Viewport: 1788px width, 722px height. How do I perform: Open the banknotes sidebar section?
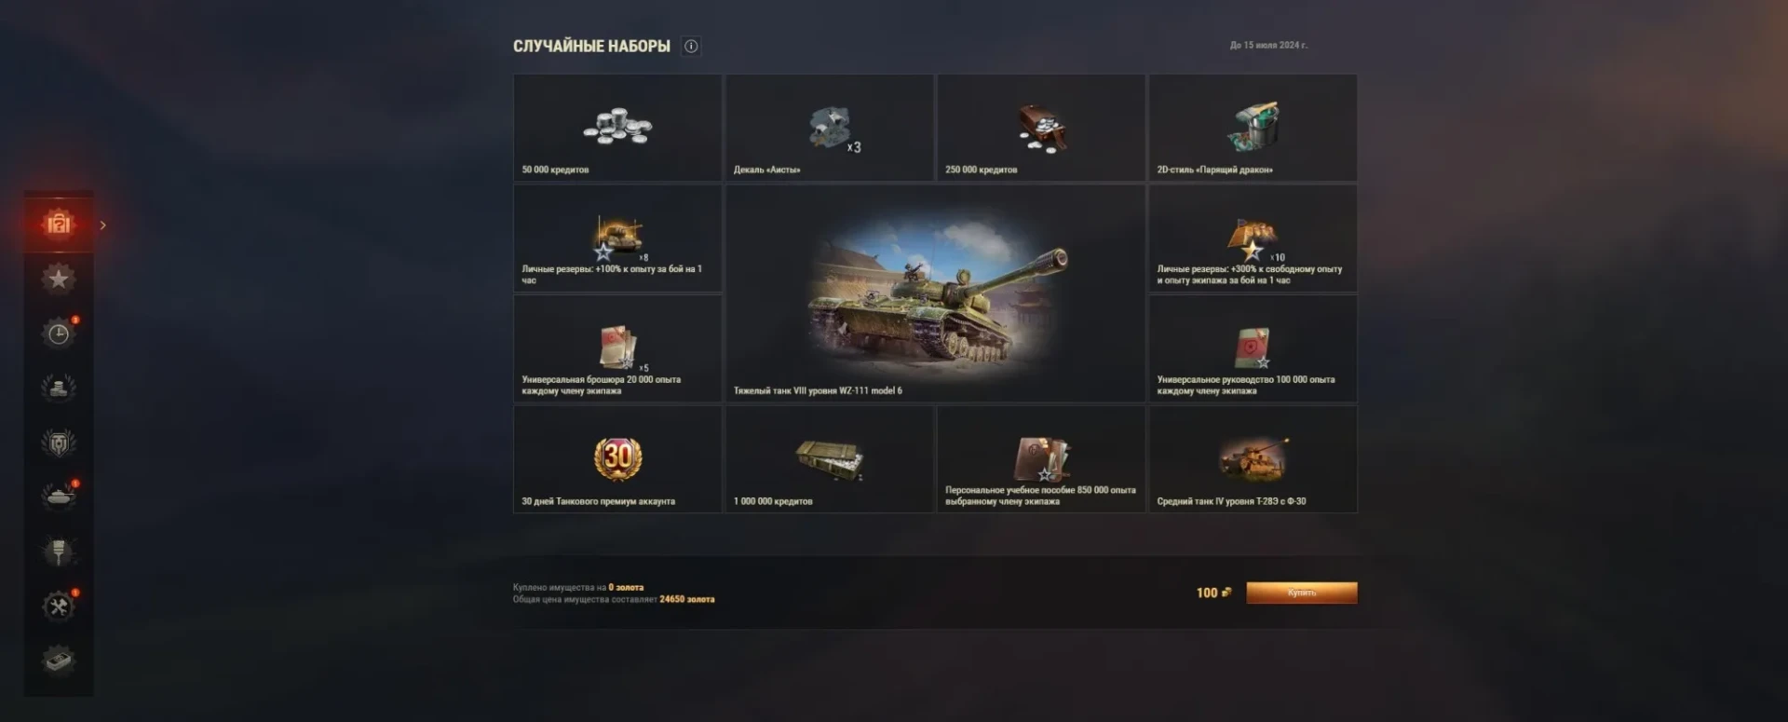click(59, 661)
